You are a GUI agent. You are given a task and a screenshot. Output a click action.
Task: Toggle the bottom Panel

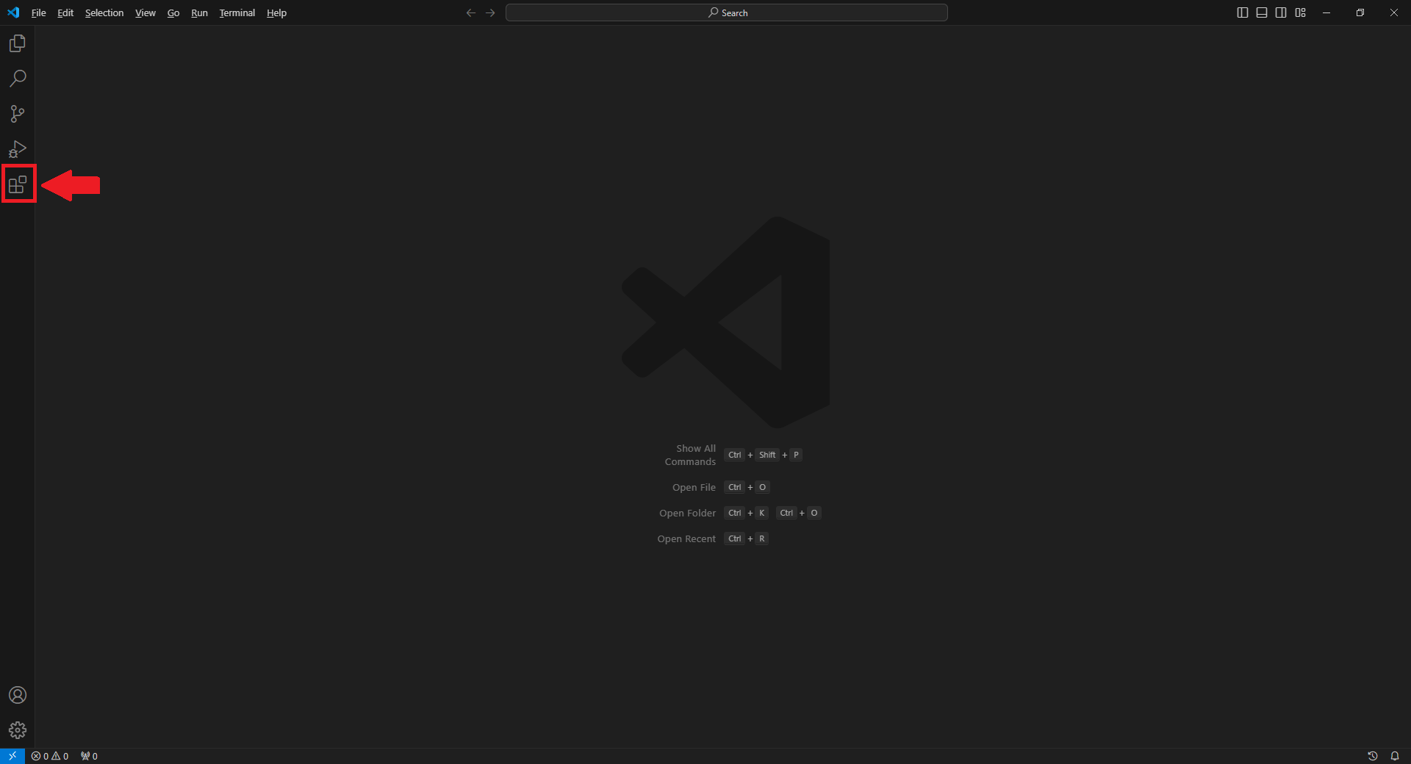click(x=1261, y=12)
